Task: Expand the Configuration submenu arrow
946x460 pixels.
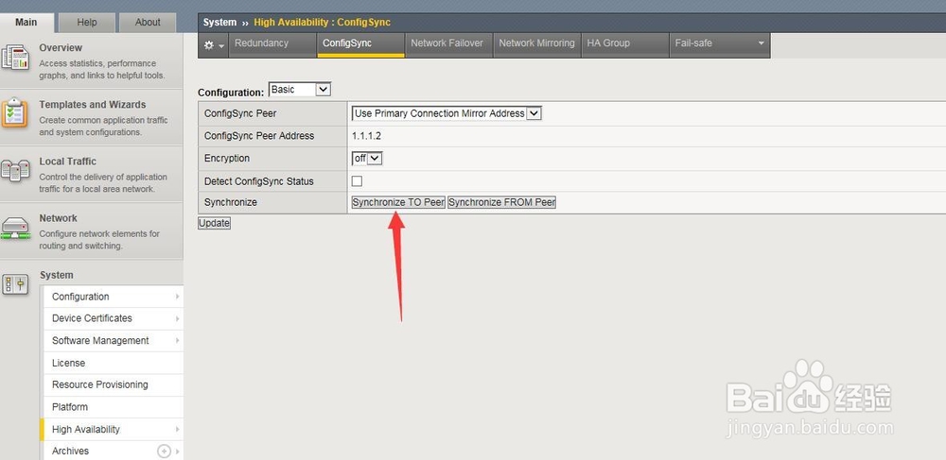Action: click(x=178, y=297)
